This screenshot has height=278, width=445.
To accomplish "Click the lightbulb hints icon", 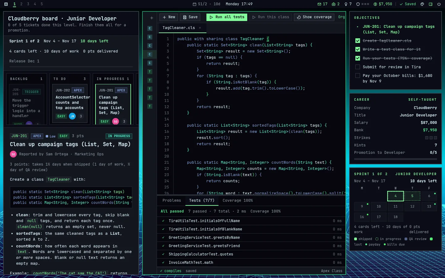I will pos(346,4).
